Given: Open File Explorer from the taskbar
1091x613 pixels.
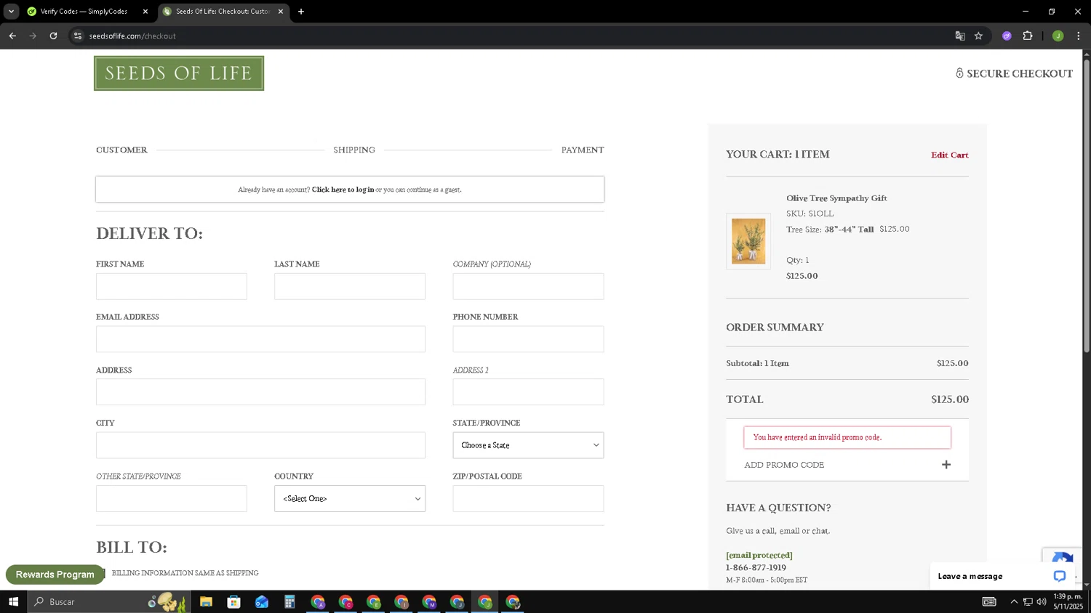Looking at the screenshot, I should tap(206, 601).
